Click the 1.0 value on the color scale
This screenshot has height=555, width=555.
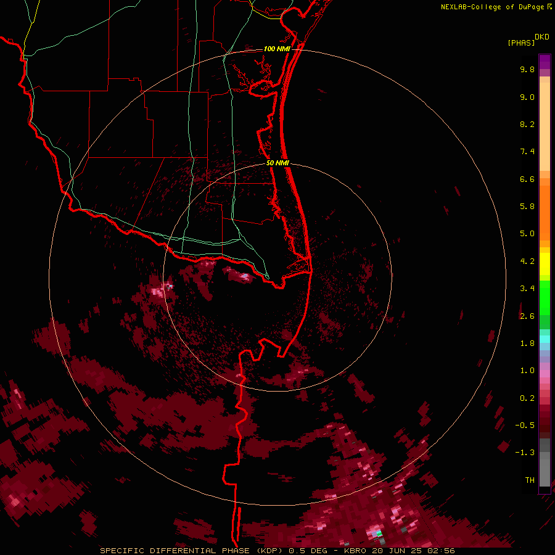click(x=527, y=371)
